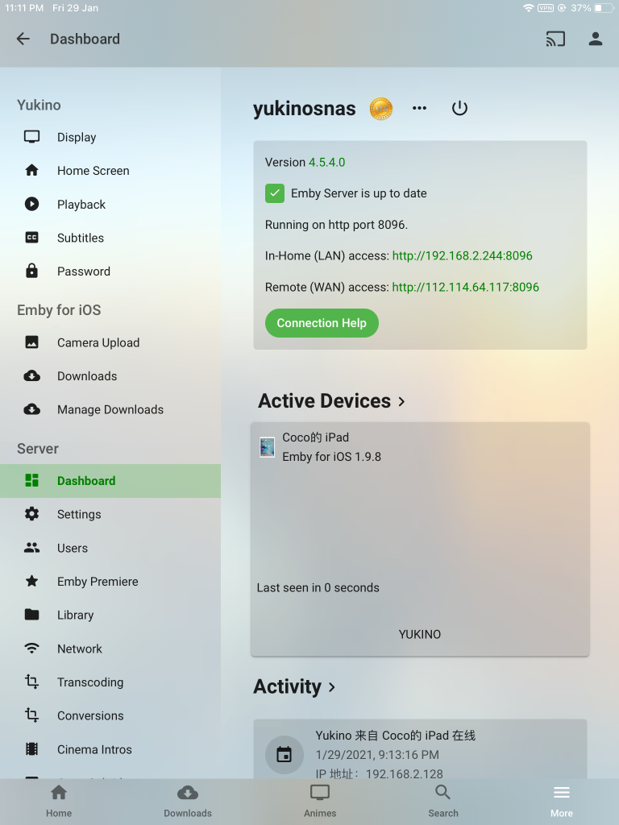Click the Playback play-circle icon
The width and height of the screenshot is (619, 825).
click(x=31, y=204)
